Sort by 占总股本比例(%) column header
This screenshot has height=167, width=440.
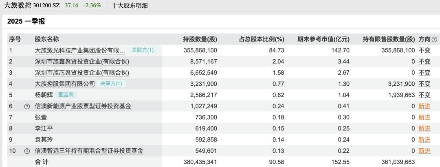pos(261,39)
